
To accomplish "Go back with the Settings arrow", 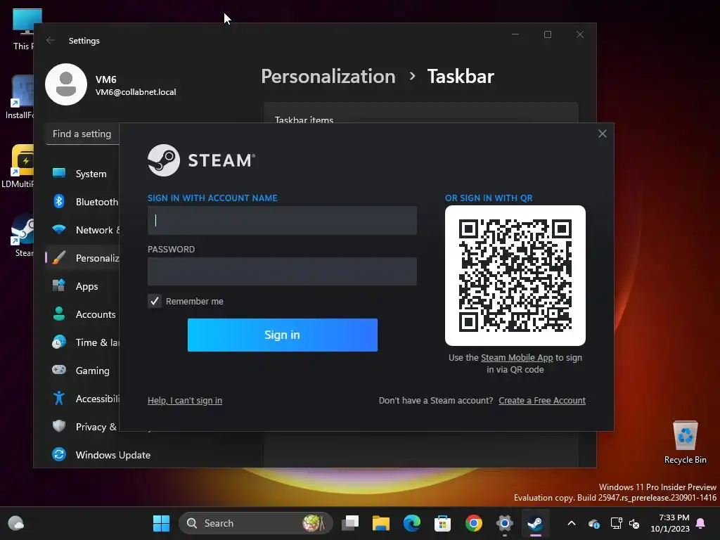I will click(51, 40).
